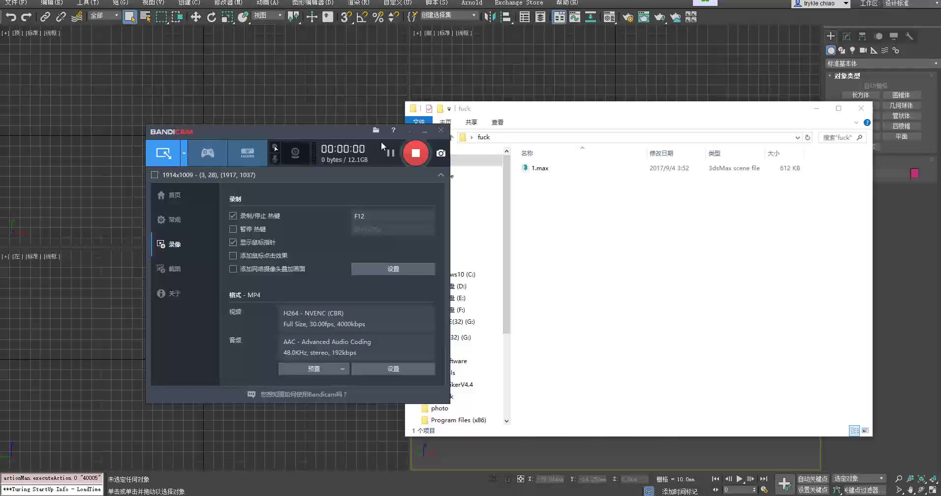Click the audio 设置 button in Bandicam
The width and height of the screenshot is (941, 496).
tap(393, 369)
